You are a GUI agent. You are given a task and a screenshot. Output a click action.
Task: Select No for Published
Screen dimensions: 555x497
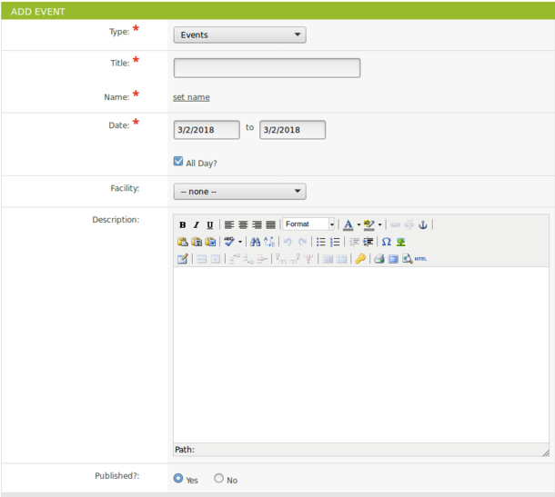(x=218, y=478)
